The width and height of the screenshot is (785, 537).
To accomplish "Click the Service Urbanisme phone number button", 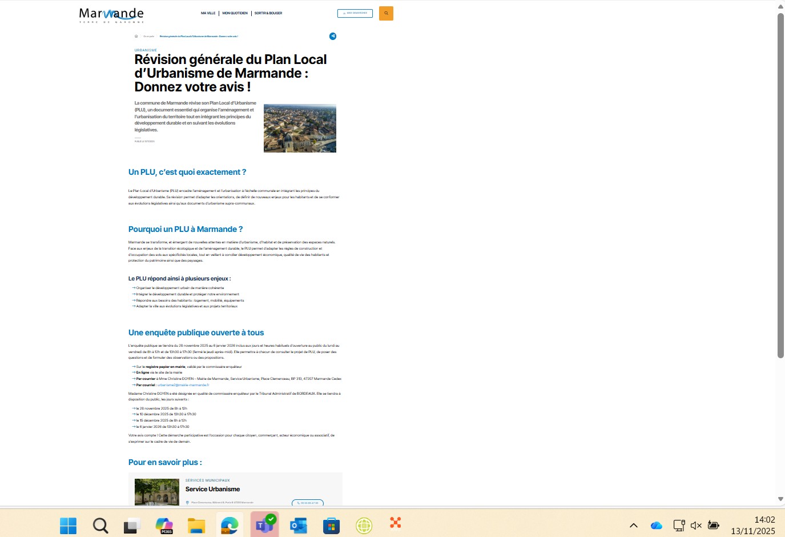I will tap(308, 503).
